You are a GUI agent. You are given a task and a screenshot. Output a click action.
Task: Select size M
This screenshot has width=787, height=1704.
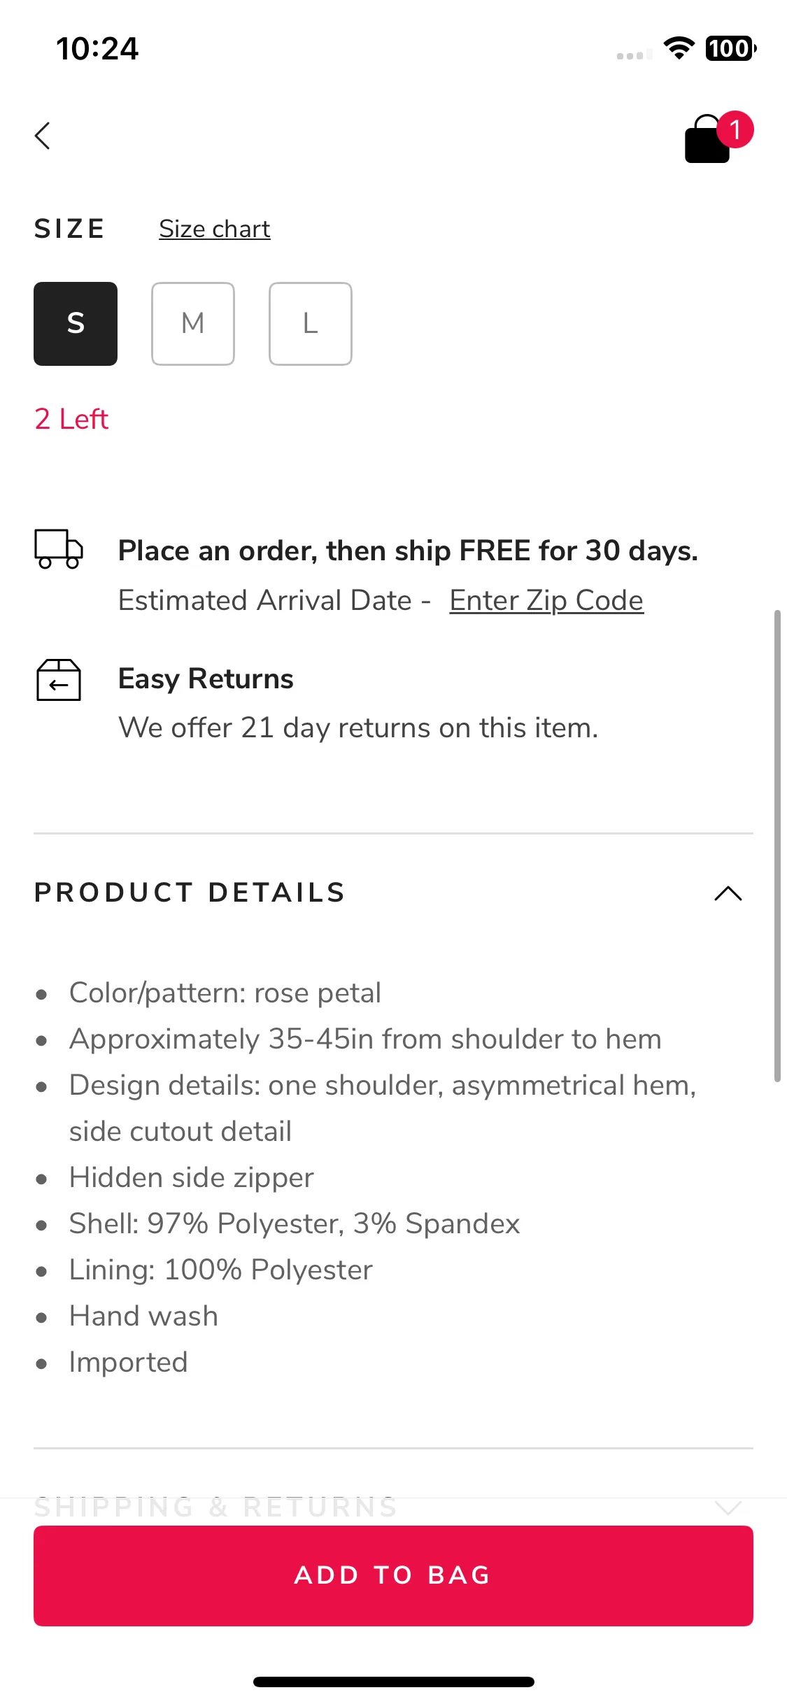[193, 324]
